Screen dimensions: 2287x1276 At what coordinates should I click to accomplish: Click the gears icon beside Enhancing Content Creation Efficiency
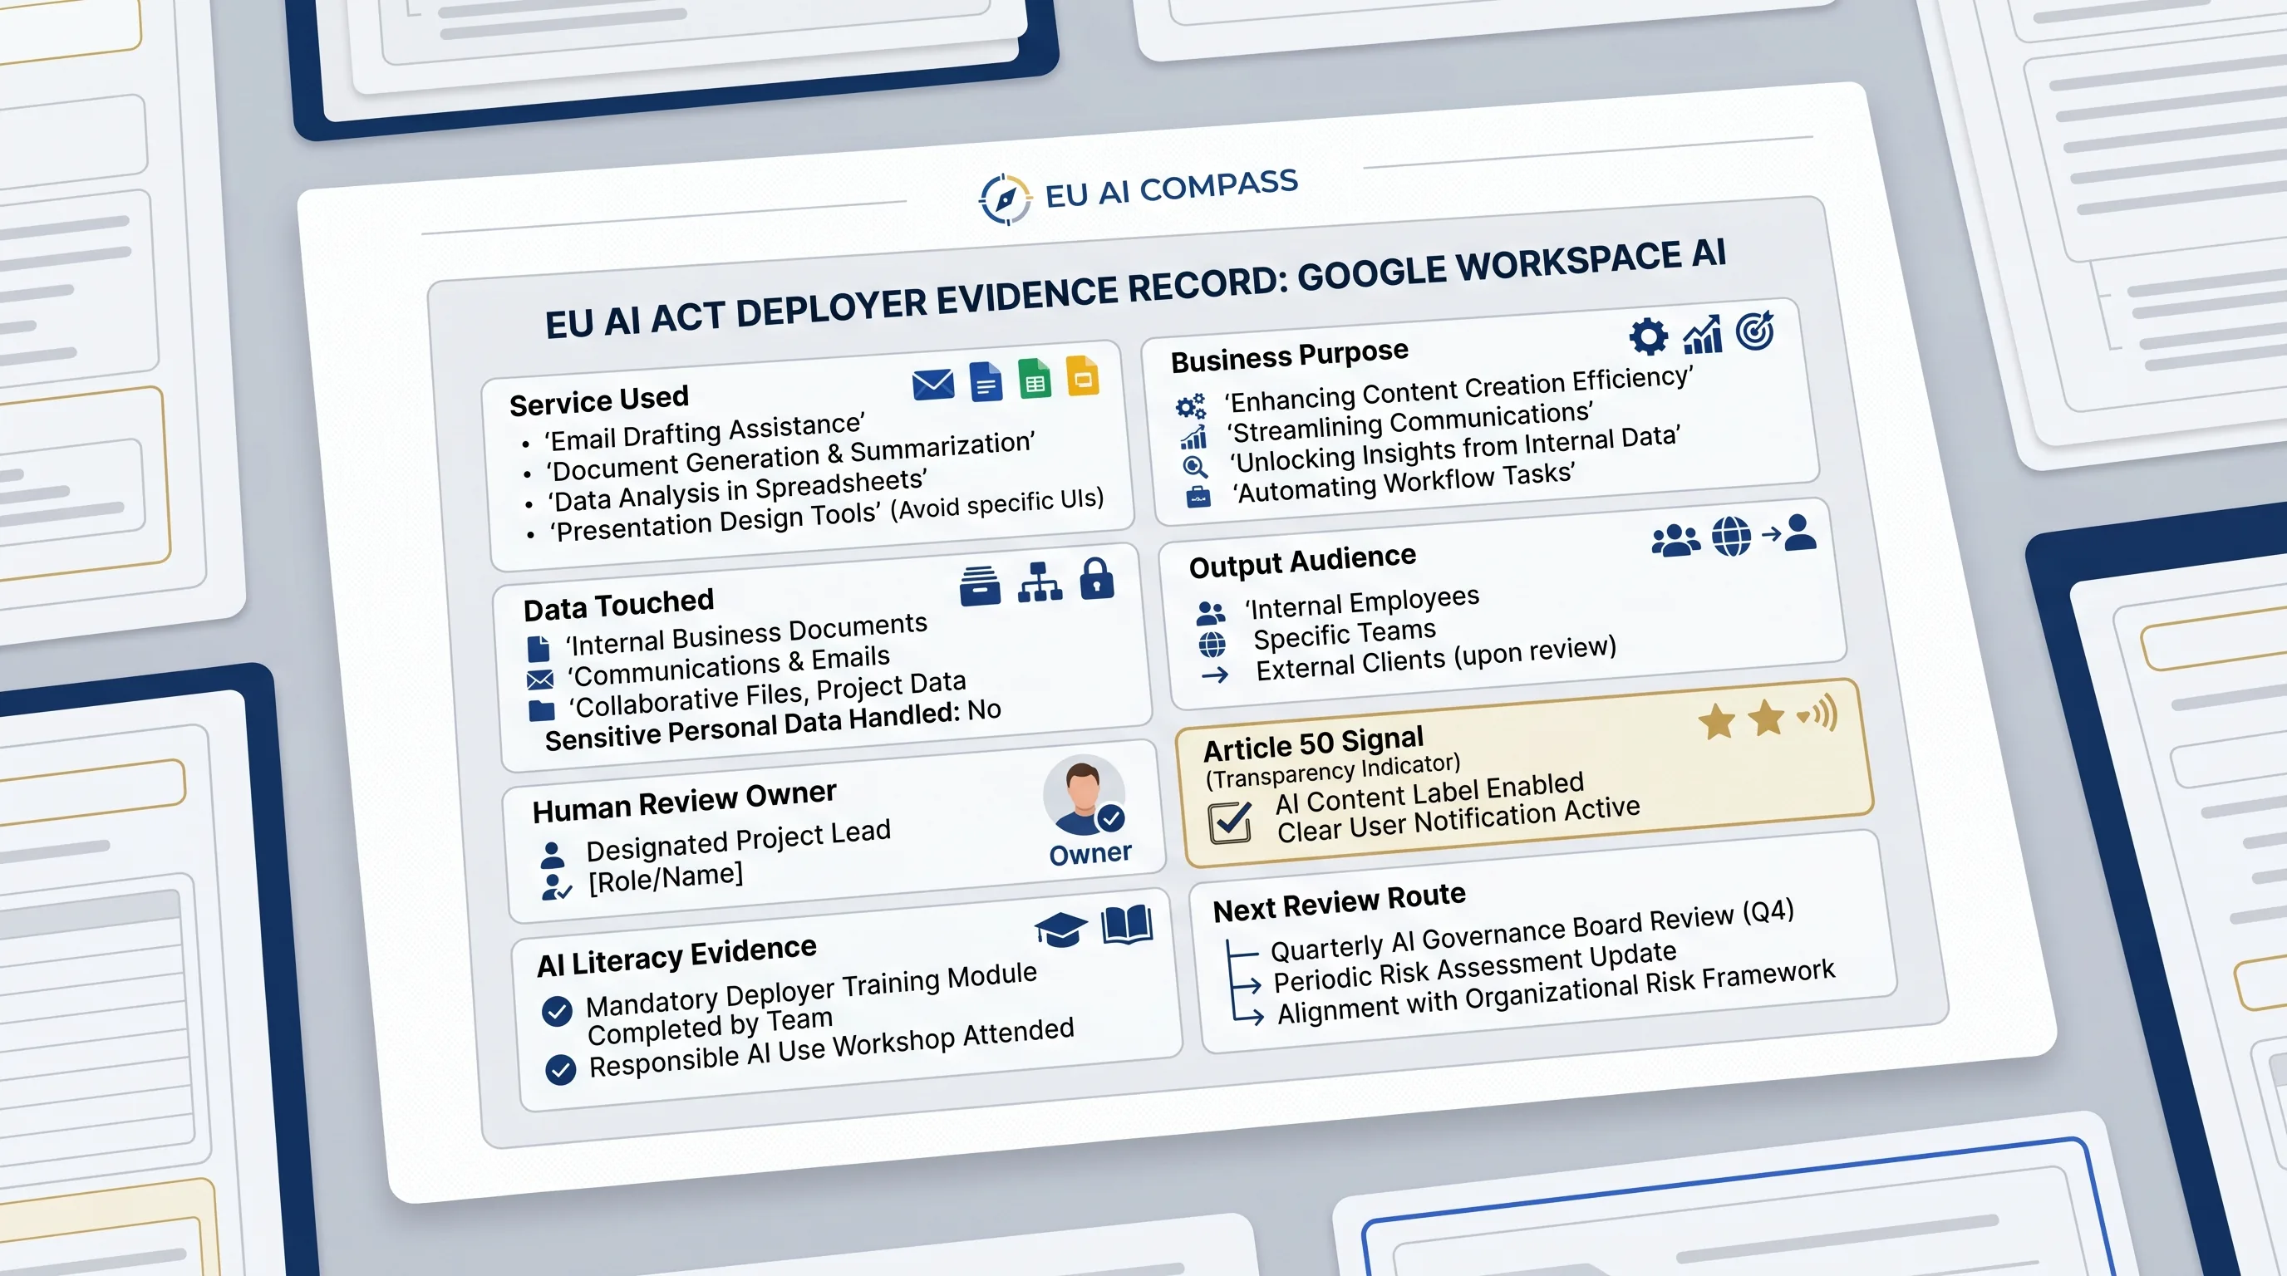pos(1191,406)
